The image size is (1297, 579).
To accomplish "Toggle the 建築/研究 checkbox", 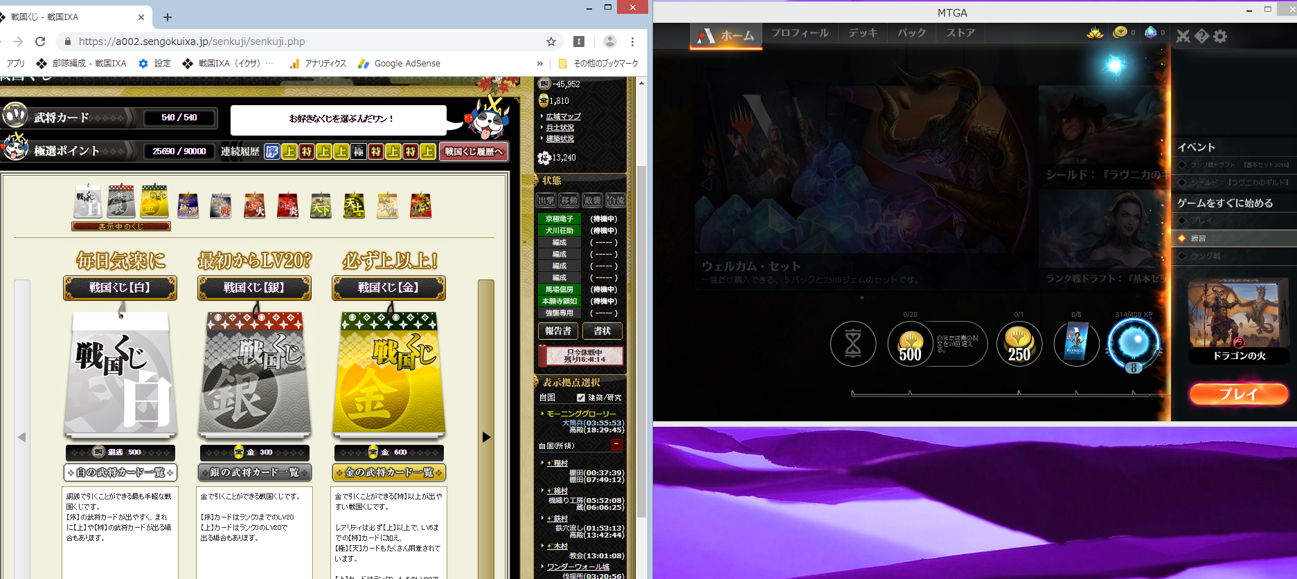I will [x=581, y=398].
